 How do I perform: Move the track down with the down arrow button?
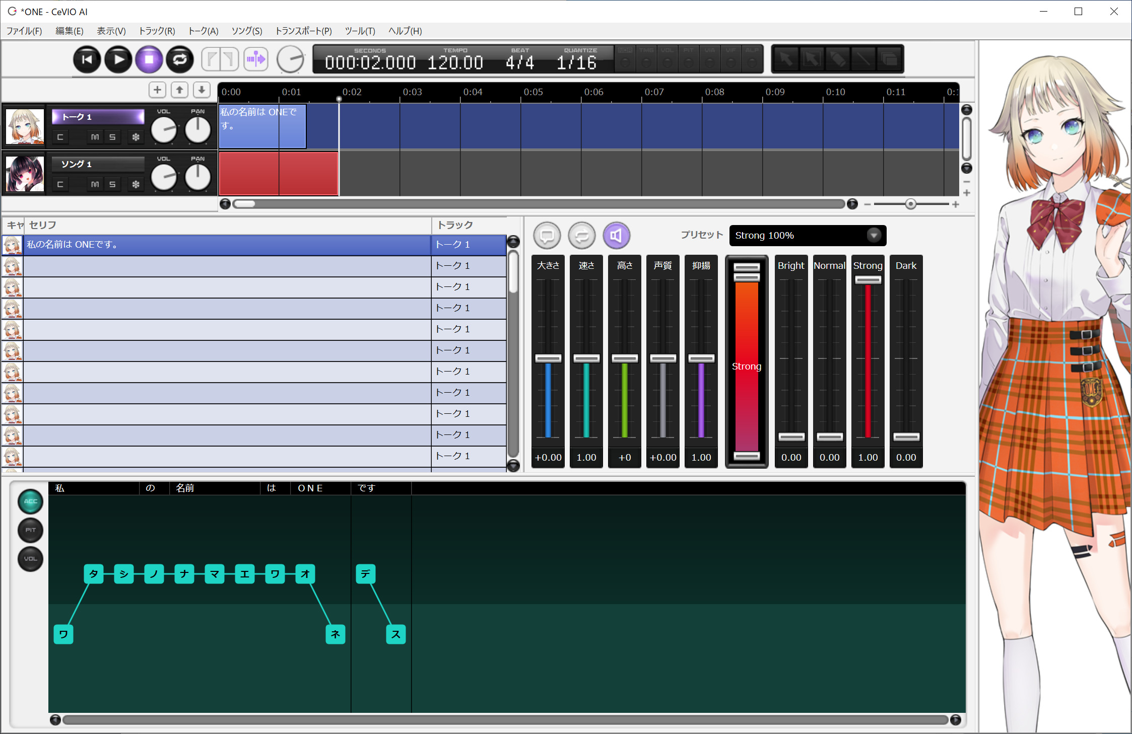pos(202,90)
